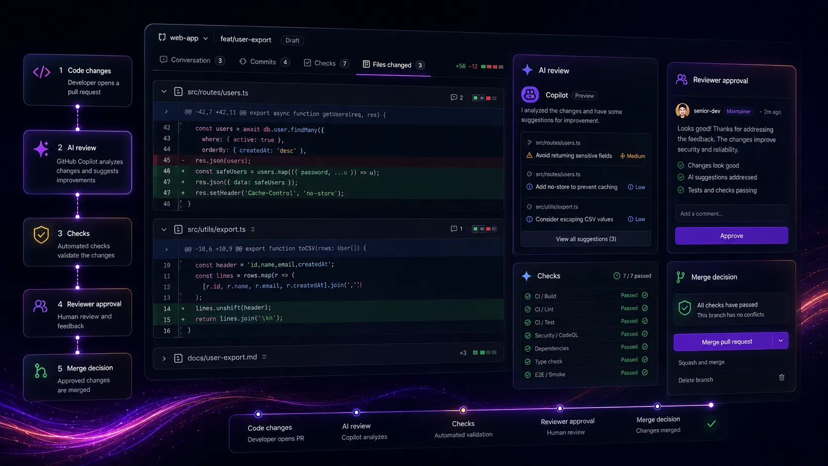Click the E2E / Smoke passed icon
828x466 pixels.
pos(645,372)
